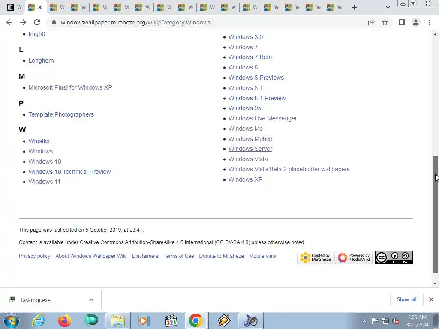439x329 pixels.
Task: Open the Privacy policy link
Action: coord(34,256)
